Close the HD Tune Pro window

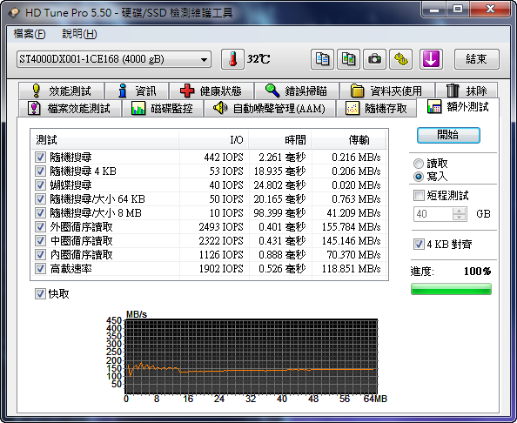click(x=490, y=10)
